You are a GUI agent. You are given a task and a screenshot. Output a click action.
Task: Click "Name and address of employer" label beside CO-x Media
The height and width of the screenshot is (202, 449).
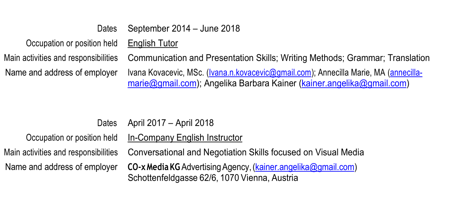click(x=61, y=167)
